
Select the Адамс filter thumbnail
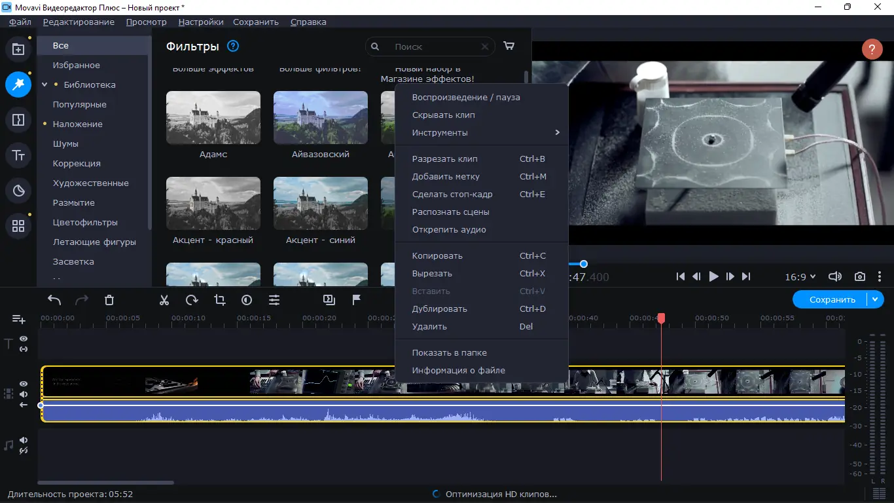(x=213, y=117)
